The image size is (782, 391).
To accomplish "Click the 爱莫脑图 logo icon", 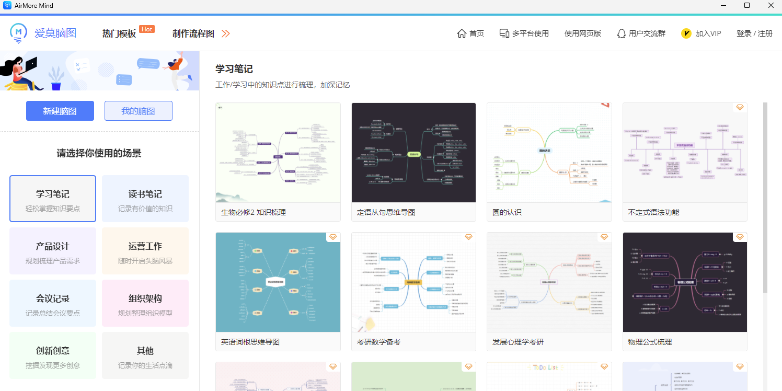I will (19, 33).
